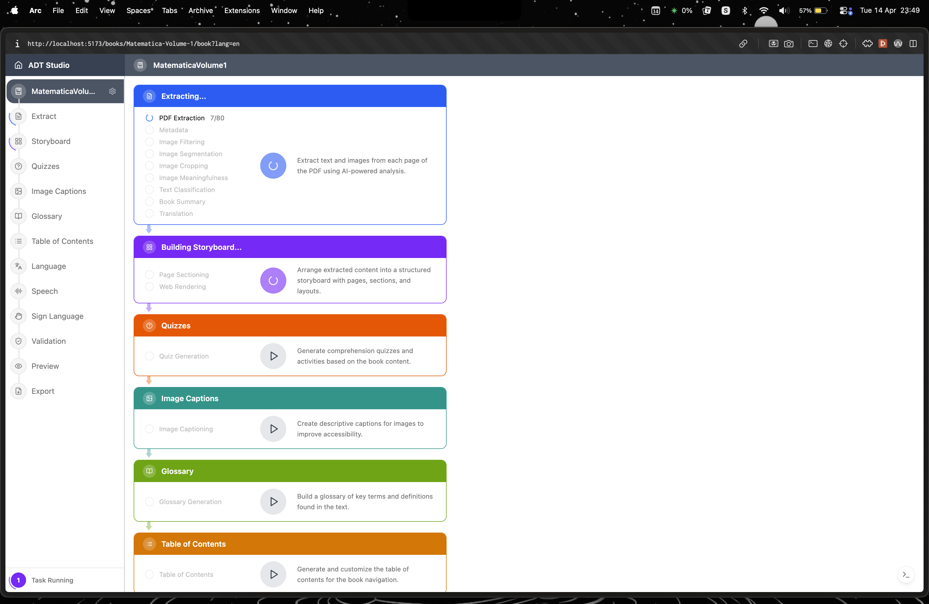Image resolution: width=929 pixels, height=604 pixels.
Task: Go to Image Captions in sidebar
Action: pos(65,191)
